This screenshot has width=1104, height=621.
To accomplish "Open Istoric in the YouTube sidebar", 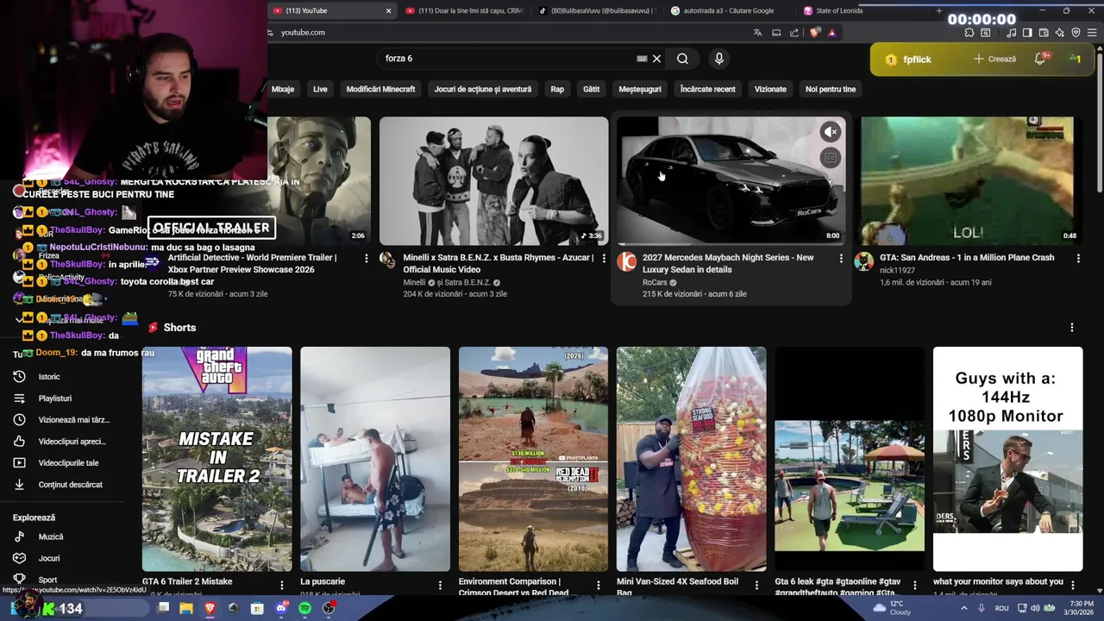I will pyautogui.click(x=49, y=377).
